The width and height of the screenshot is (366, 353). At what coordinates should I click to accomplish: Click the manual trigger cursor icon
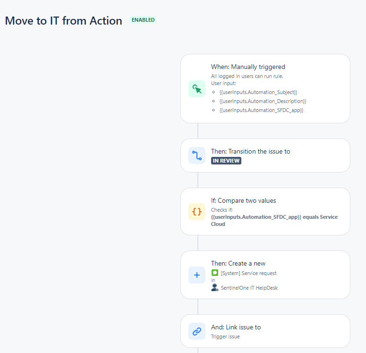click(x=197, y=89)
